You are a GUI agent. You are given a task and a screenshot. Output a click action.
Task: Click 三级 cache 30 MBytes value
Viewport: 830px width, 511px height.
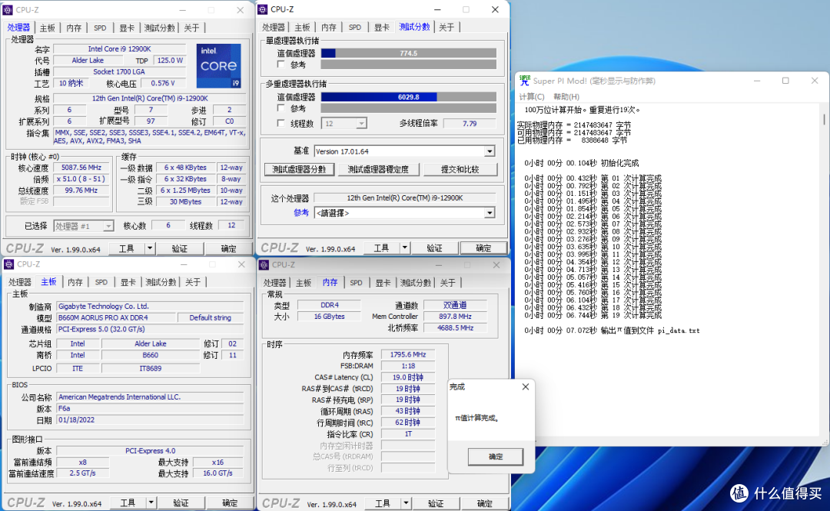[x=185, y=202]
